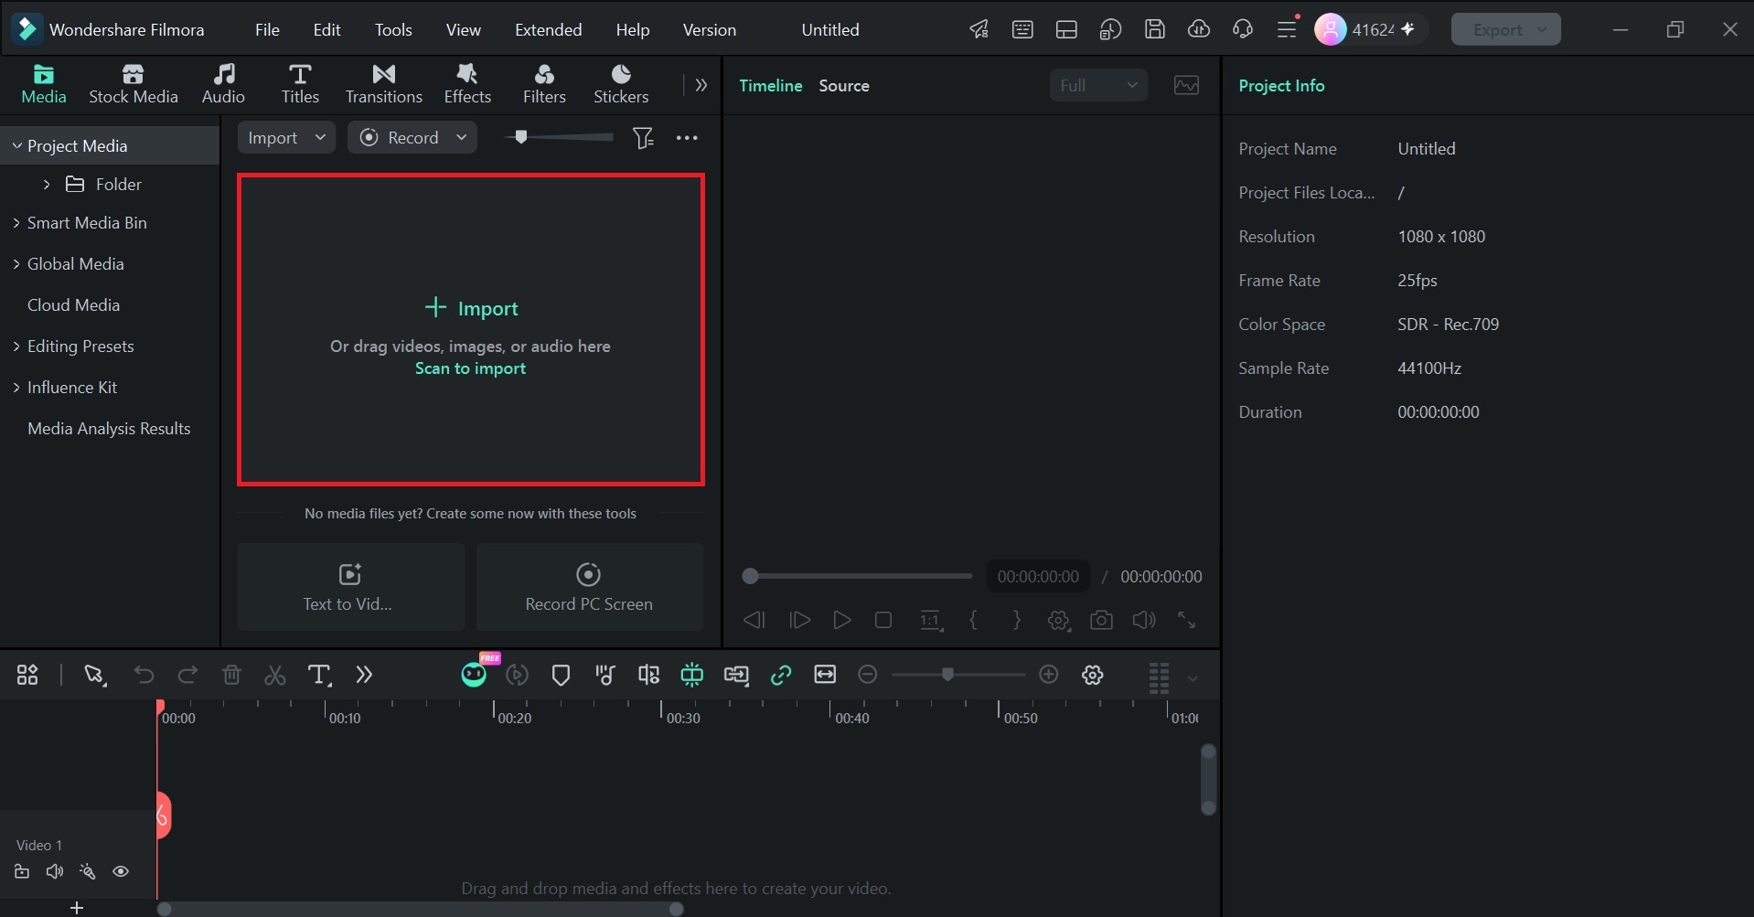Image resolution: width=1754 pixels, height=917 pixels.
Task: Open preview settings gear icon
Action: tap(1059, 620)
